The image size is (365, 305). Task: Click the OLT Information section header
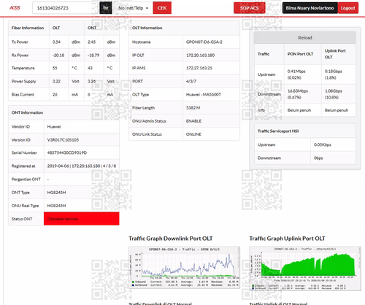[147, 28]
